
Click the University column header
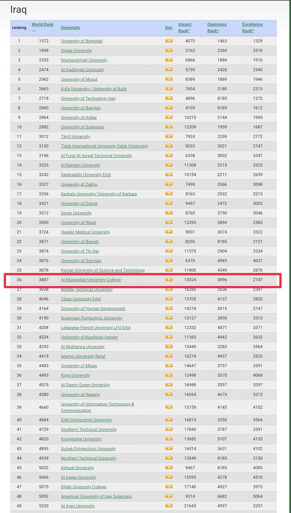point(70,28)
